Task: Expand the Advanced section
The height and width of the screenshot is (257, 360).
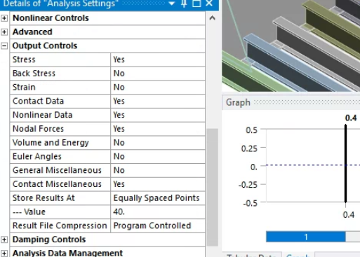Action: coord(4,32)
